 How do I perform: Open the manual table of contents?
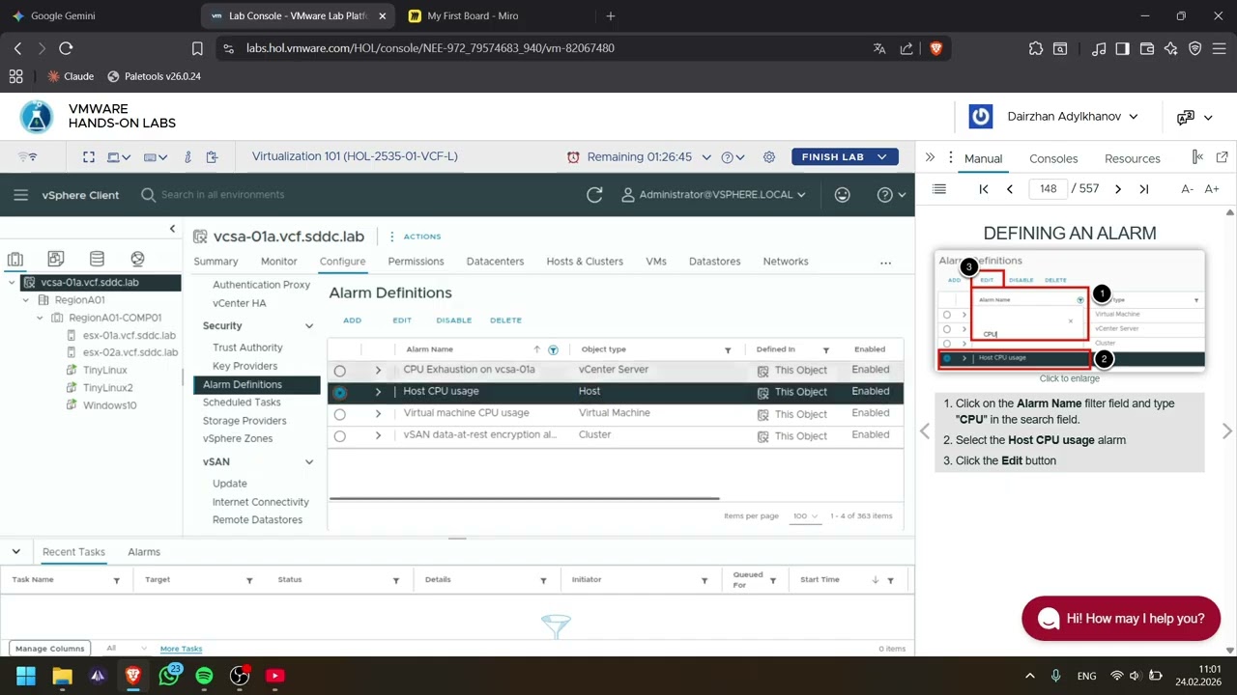tap(938, 189)
